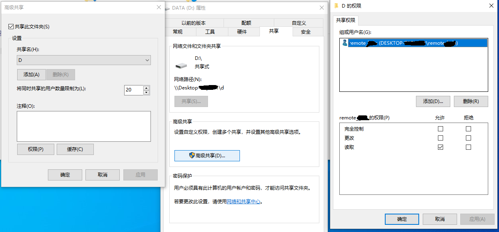Click into the 注释 text box
This screenshot has width=499, height=232.
tap(83, 126)
